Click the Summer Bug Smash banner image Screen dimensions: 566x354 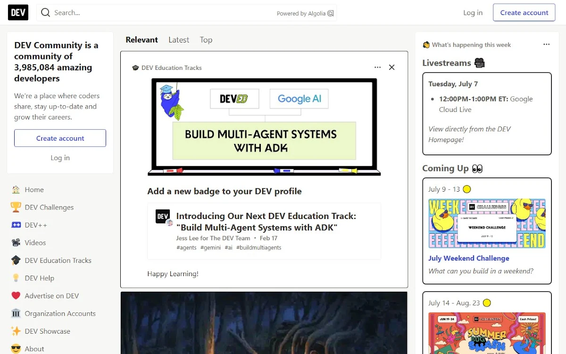point(487,333)
